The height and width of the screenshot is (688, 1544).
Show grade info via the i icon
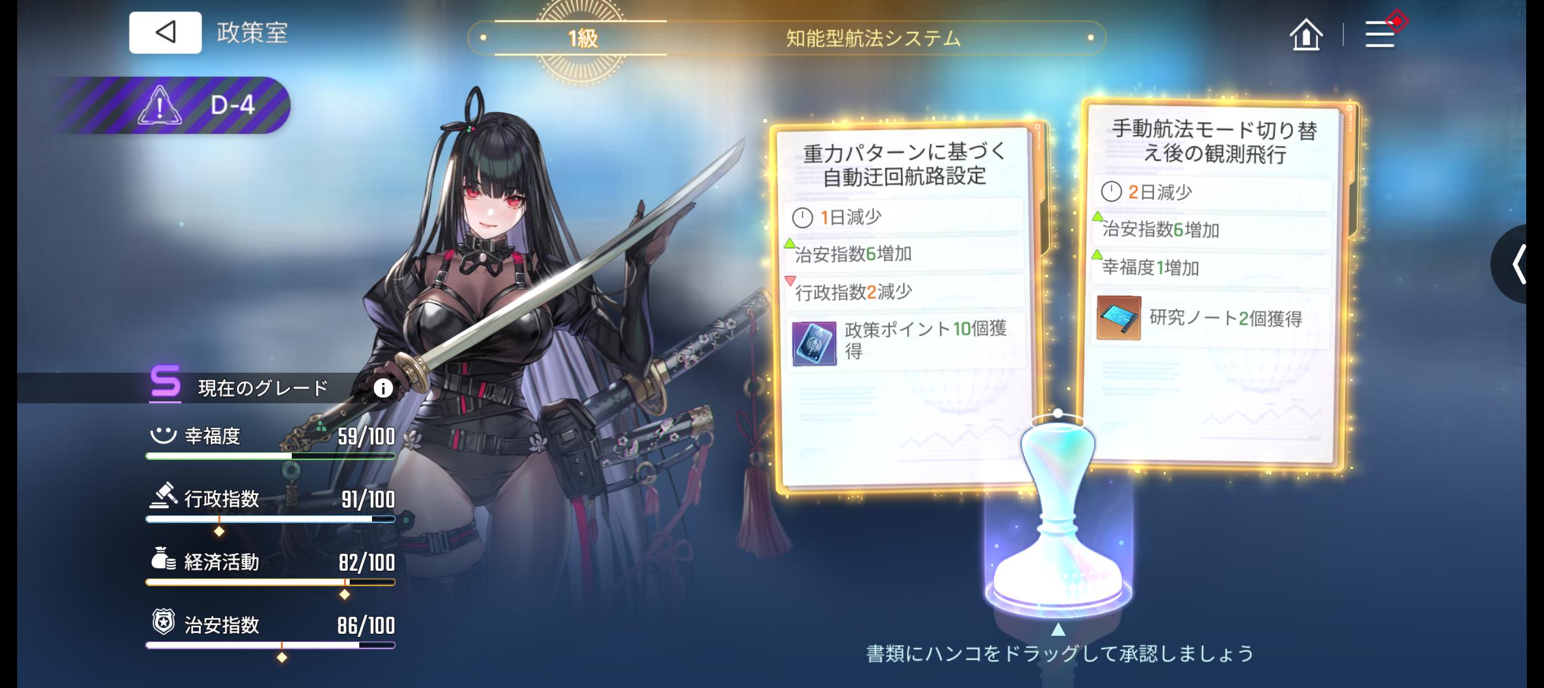[383, 388]
